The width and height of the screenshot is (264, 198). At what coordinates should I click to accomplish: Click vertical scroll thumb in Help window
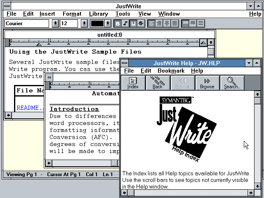point(257,101)
